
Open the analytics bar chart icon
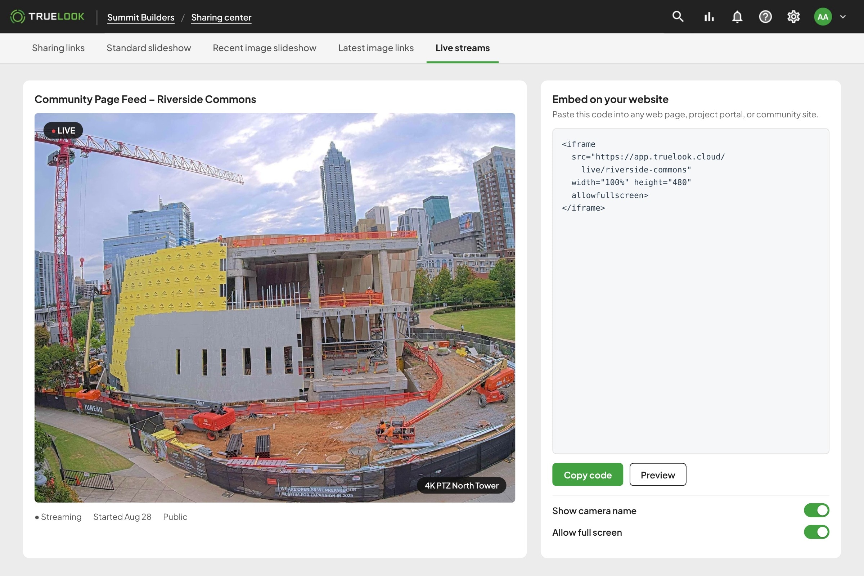pos(709,17)
